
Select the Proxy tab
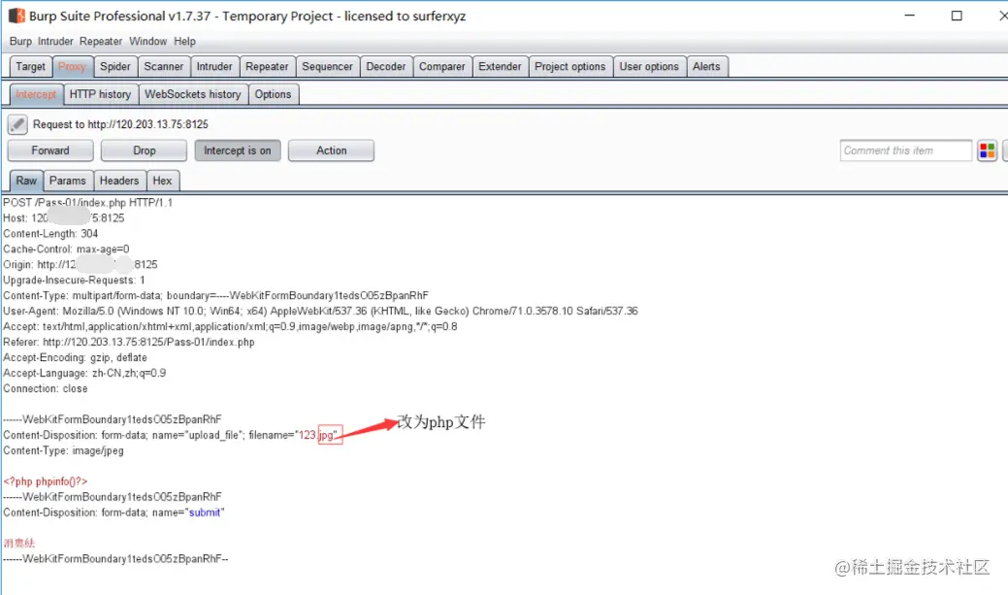pos(72,66)
